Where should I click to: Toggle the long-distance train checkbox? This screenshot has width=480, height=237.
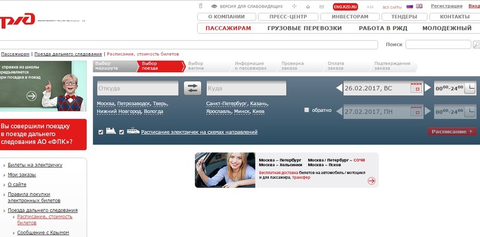[x=101, y=132]
